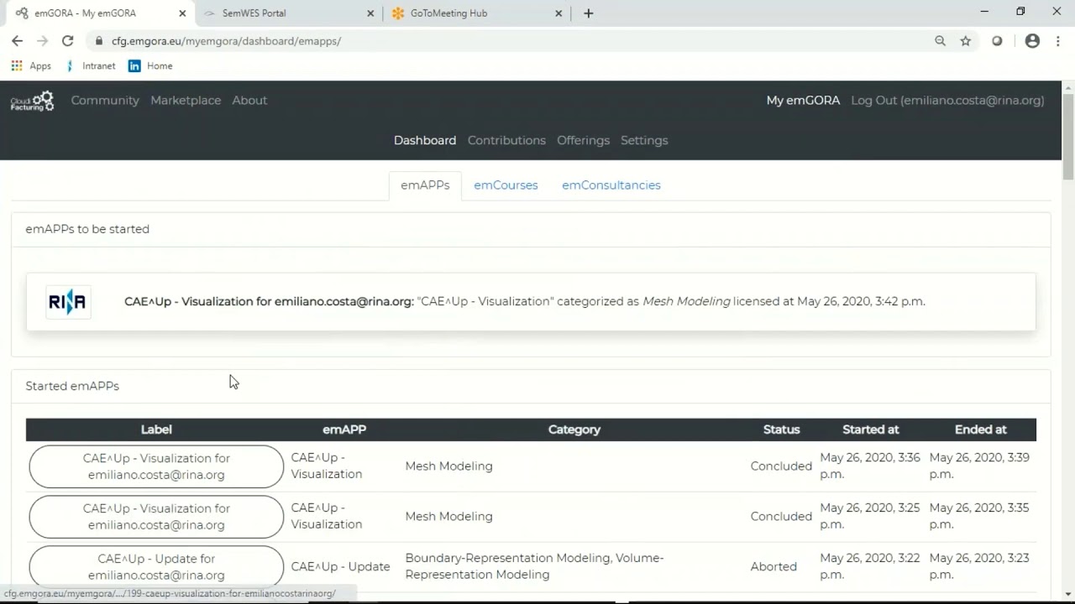Viewport: 1075px width, 604px height.
Task: Open the emCourses tab
Action: coord(506,185)
